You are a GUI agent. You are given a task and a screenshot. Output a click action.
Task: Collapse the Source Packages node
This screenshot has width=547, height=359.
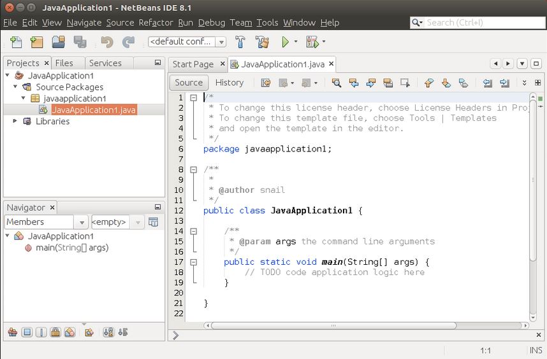pyautogui.click(x=15, y=87)
